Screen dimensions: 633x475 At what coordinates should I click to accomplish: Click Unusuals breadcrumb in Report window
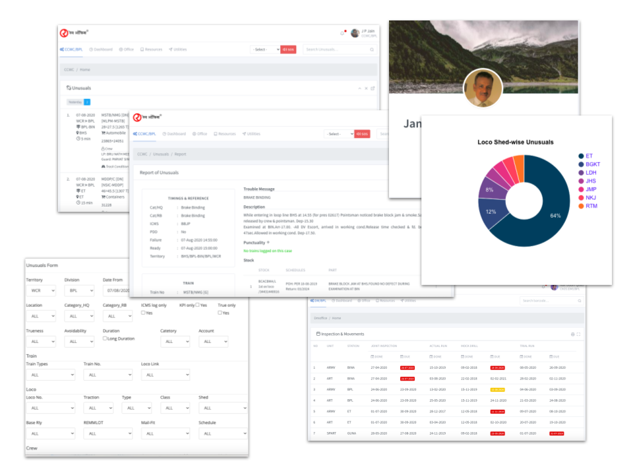pyautogui.click(x=161, y=154)
